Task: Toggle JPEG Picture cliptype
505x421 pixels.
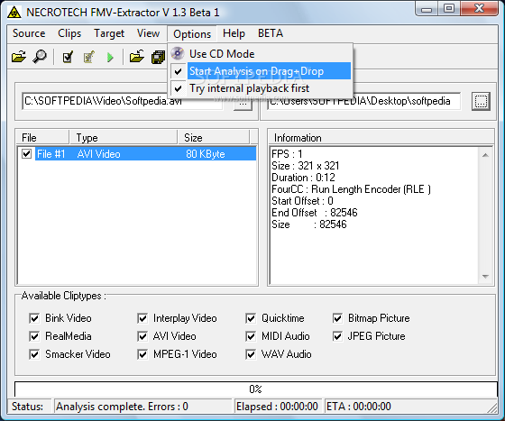Action: click(x=337, y=336)
